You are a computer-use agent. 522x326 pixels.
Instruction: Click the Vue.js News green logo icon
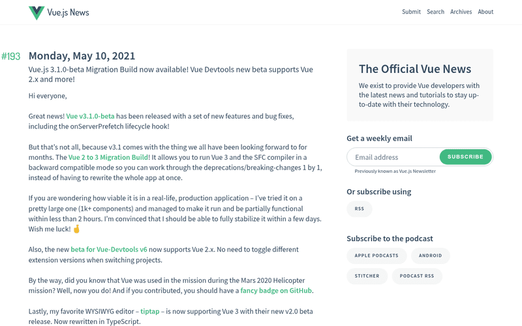tap(37, 12)
